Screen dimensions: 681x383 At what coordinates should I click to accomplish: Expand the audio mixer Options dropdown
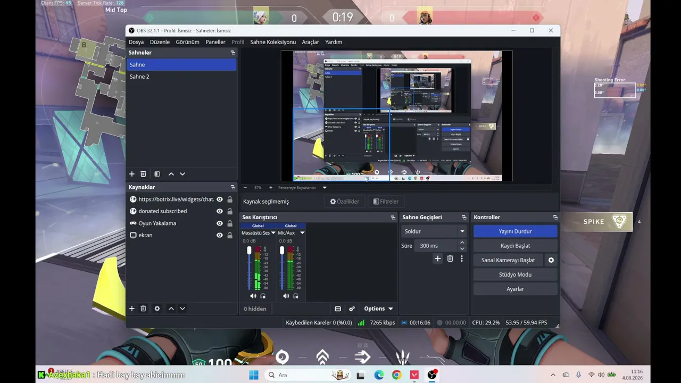[379, 309]
